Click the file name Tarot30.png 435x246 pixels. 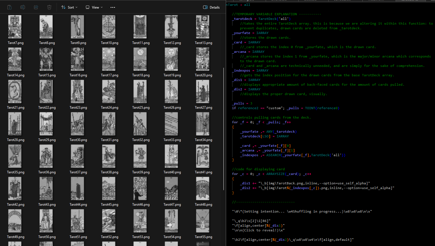point(78,140)
